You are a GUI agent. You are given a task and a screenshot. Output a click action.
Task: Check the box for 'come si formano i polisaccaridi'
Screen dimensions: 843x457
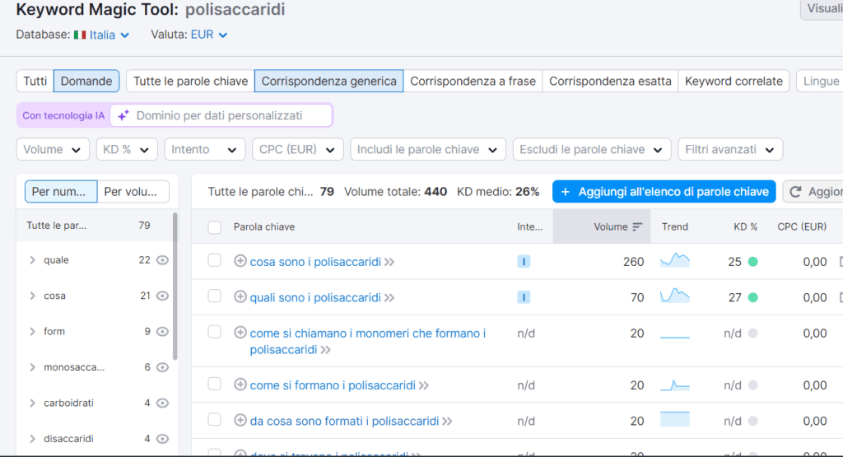click(x=215, y=384)
